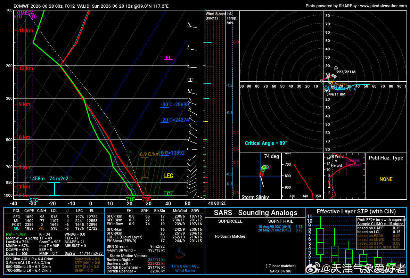Screen dimensions: 410x278
Task: Select the FCST parcel row label
Action: (16, 224)
